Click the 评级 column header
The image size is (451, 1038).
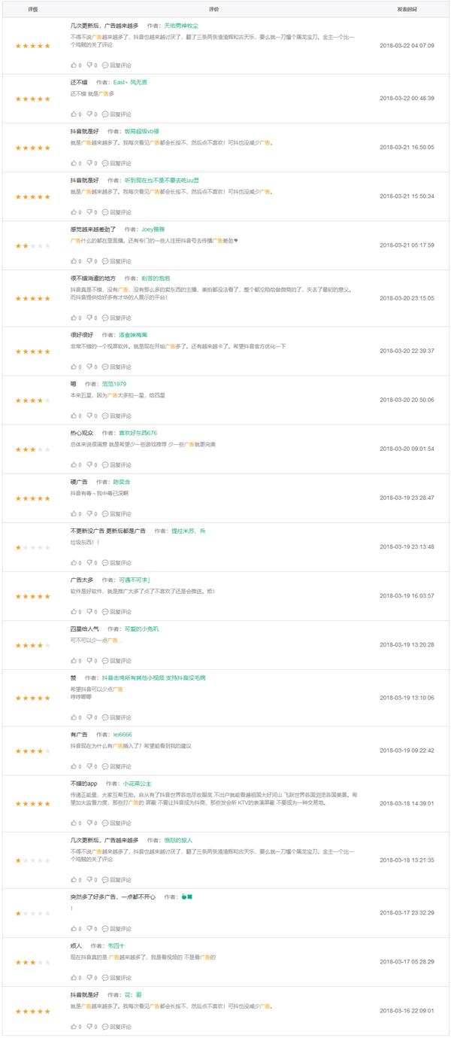tap(33, 10)
